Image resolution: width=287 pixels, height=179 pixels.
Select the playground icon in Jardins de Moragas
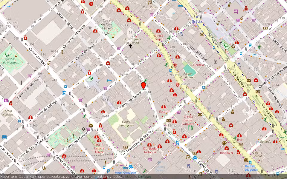(x=7, y=55)
